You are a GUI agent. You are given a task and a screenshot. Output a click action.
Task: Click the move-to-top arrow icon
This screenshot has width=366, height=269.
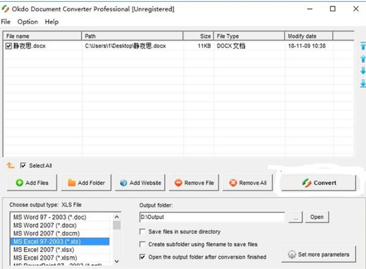tap(363, 46)
